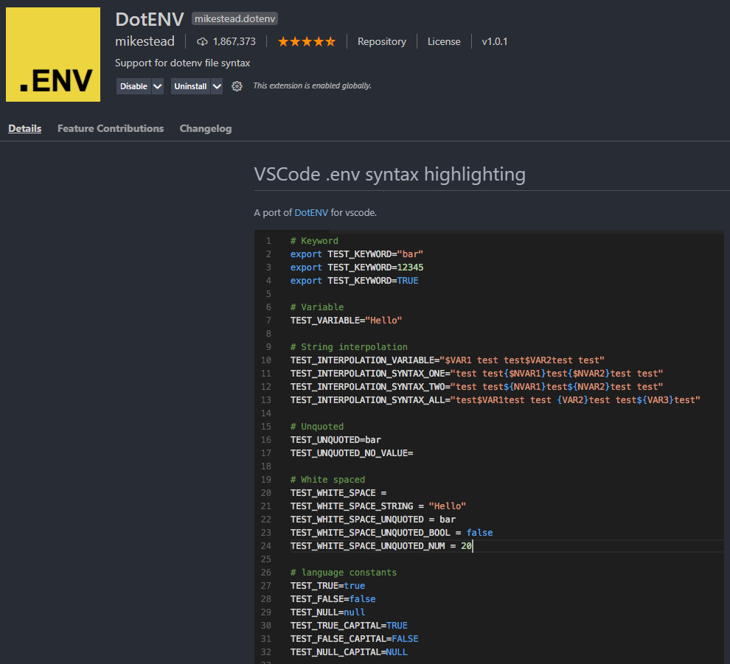The width and height of the screenshot is (730, 664).
Task: Click the '# Unquoted' comment line
Action: coord(317,426)
